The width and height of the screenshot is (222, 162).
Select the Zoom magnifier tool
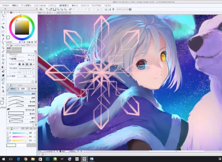tap(3, 16)
